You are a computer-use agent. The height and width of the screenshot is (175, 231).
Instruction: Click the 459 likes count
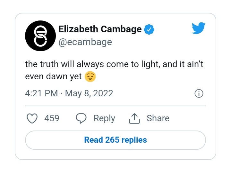tap(52, 118)
